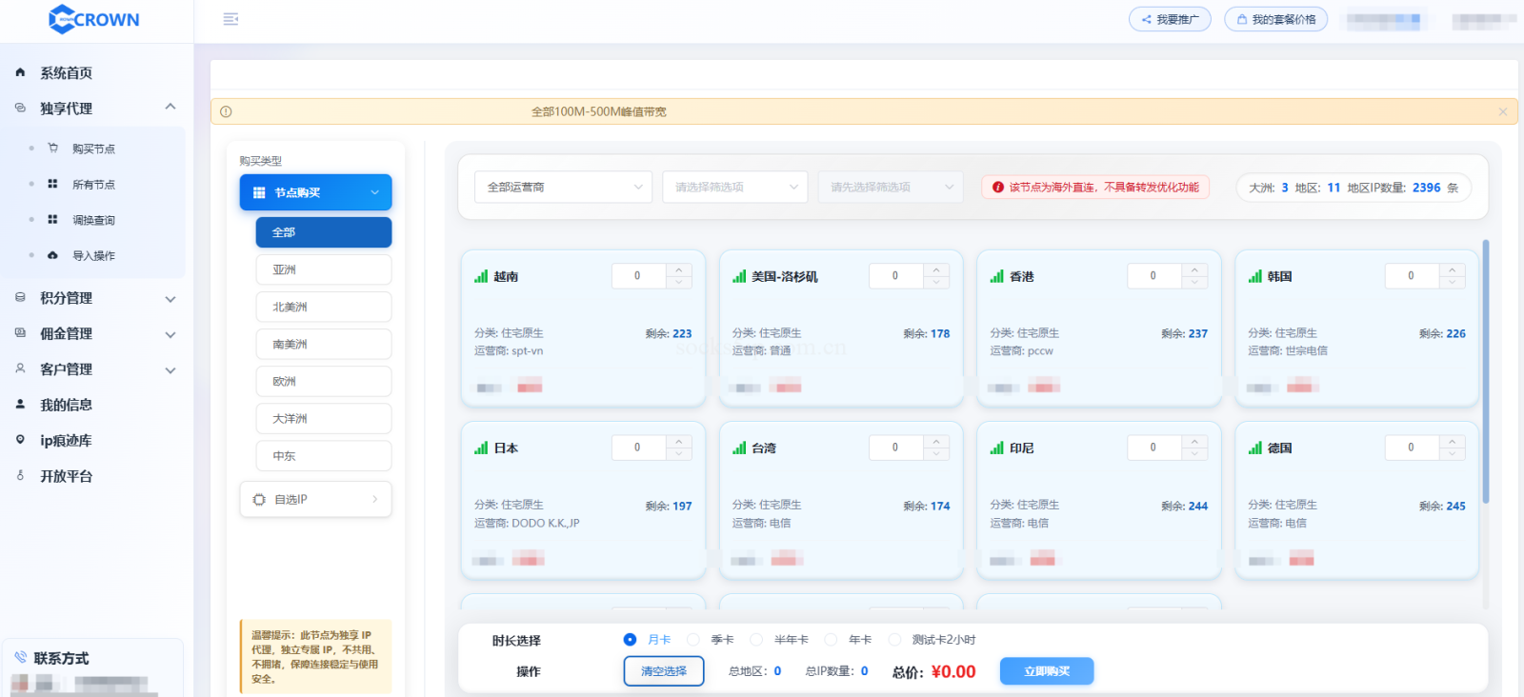Click quantity input on 印尼 card
Image resolution: width=1524 pixels, height=697 pixels.
point(1153,448)
